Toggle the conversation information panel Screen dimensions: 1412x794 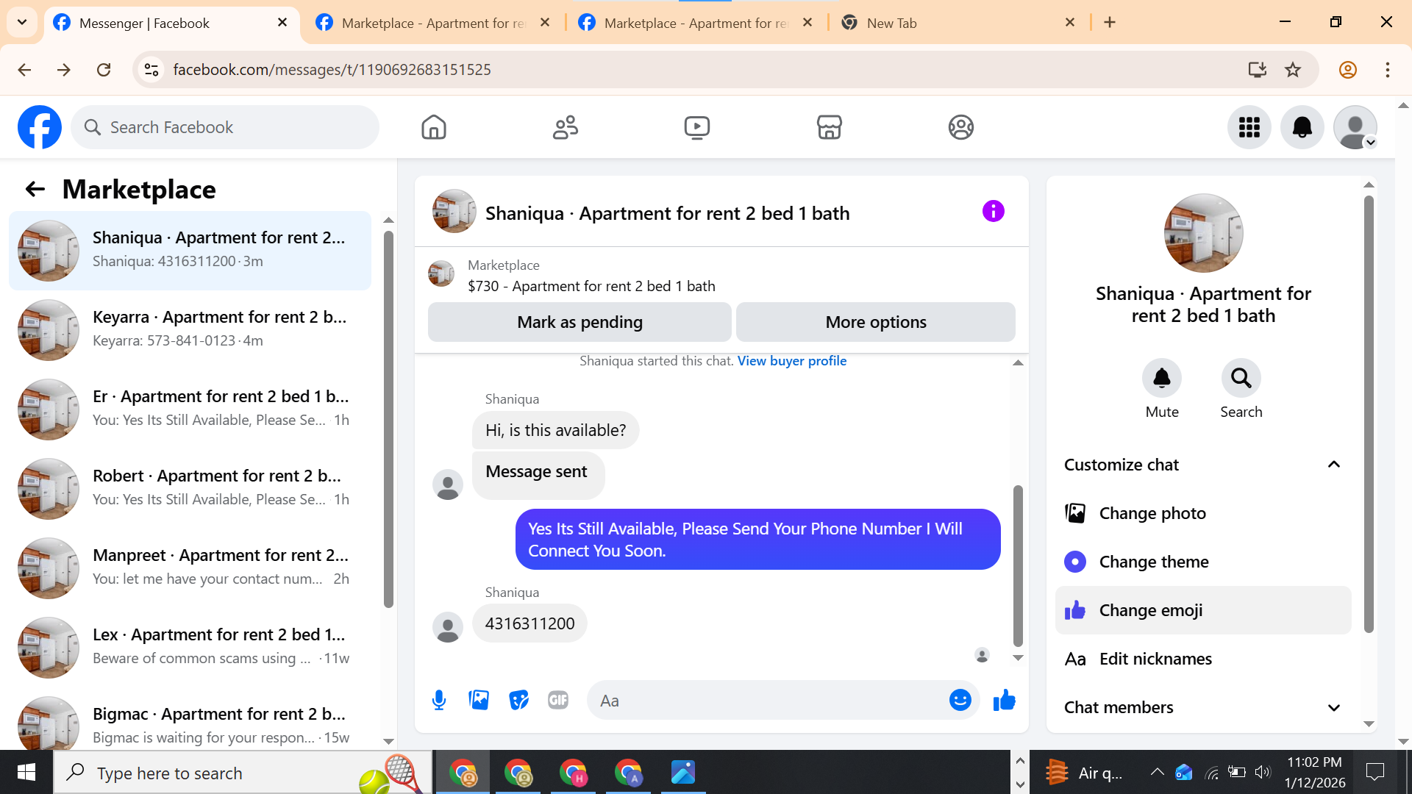point(993,212)
